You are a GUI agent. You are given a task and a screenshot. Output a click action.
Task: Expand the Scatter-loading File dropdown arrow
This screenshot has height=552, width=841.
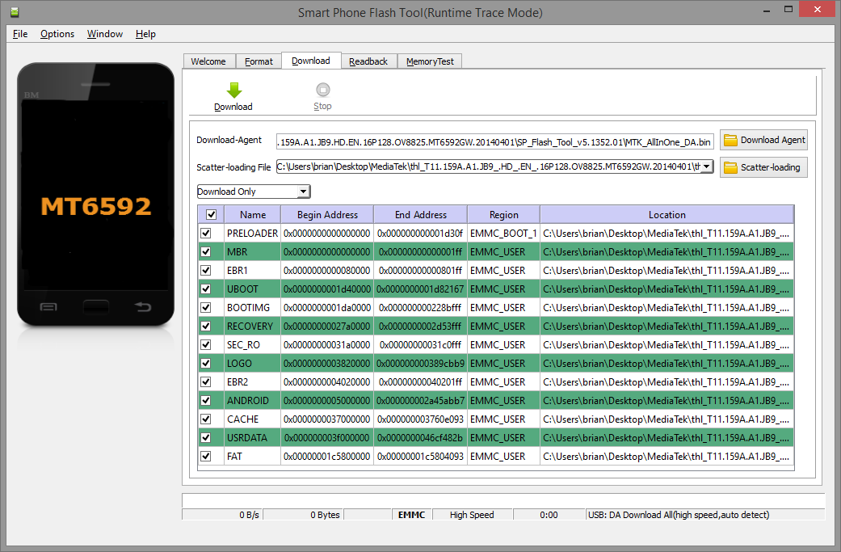[x=706, y=166]
